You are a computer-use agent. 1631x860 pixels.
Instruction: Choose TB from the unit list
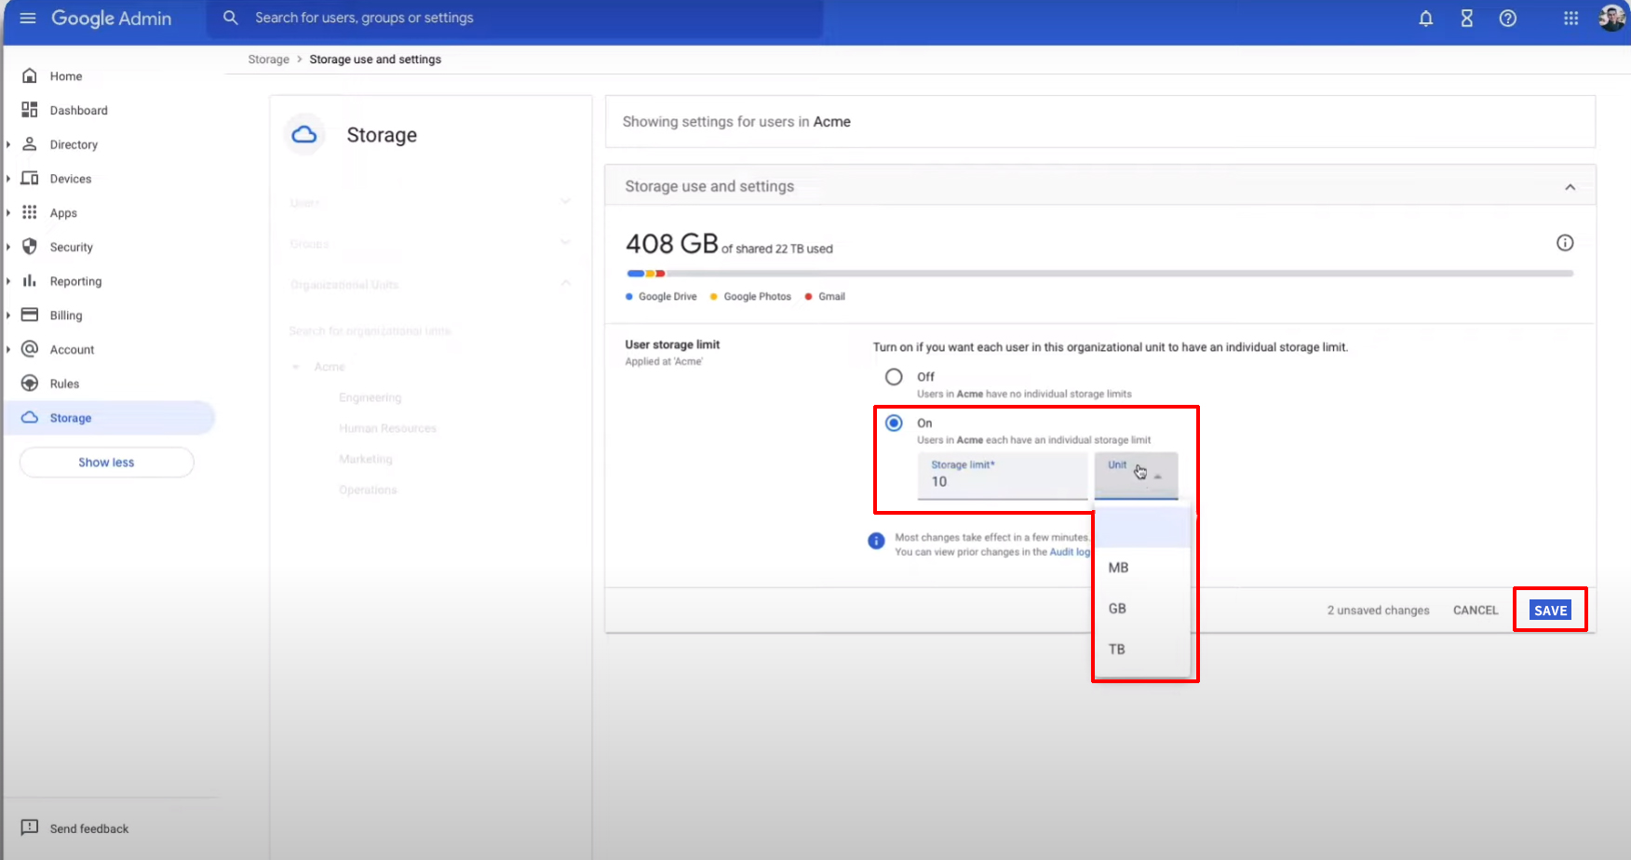coord(1117,650)
